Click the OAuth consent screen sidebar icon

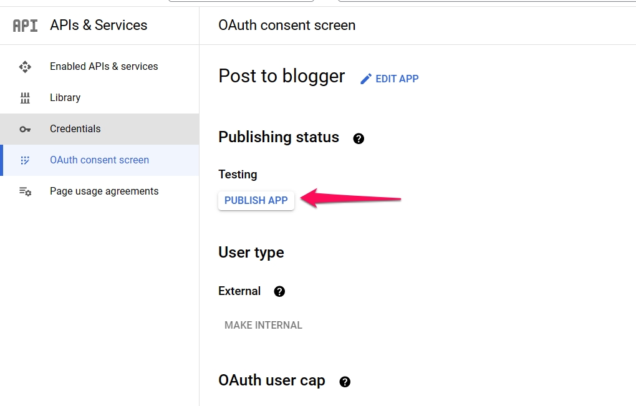tap(25, 160)
